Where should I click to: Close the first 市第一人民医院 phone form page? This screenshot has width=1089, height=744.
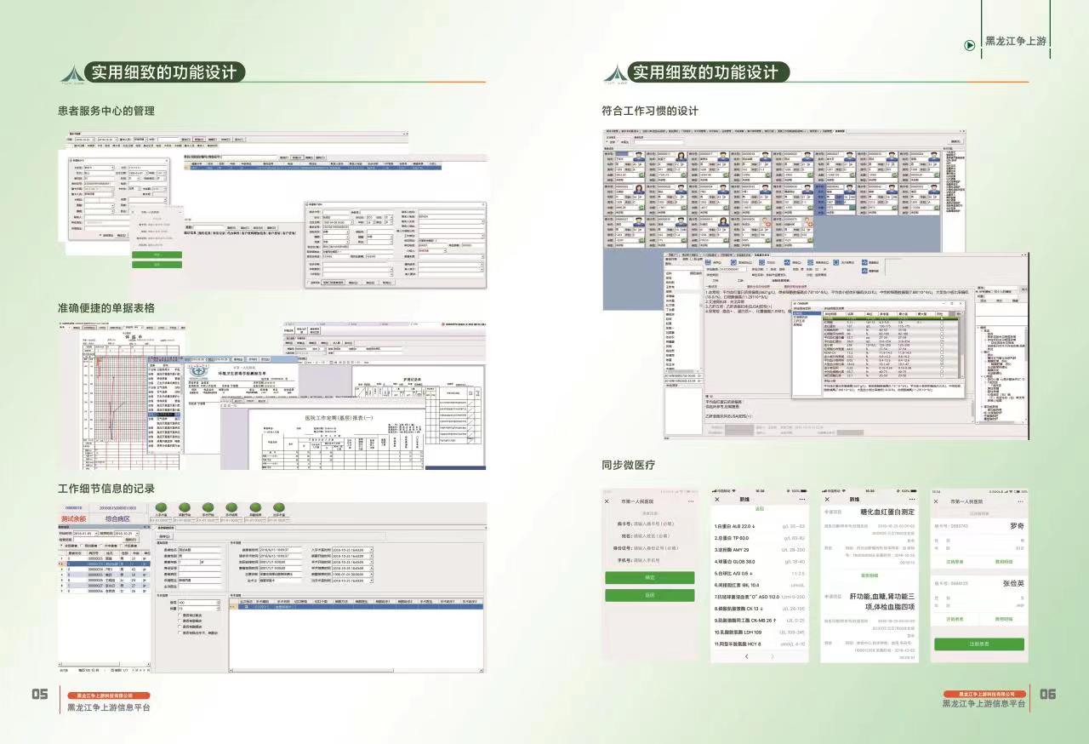pyautogui.click(x=607, y=501)
